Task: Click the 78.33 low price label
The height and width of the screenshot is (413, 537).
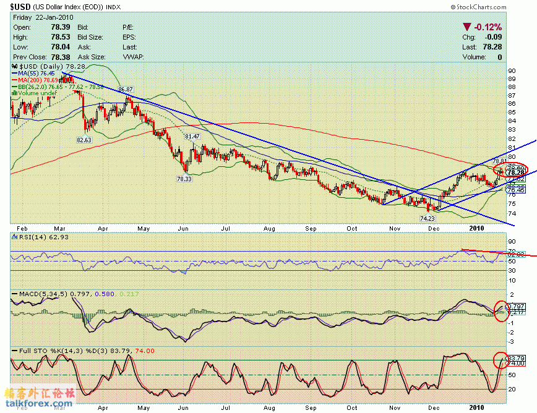Action: click(x=184, y=179)
